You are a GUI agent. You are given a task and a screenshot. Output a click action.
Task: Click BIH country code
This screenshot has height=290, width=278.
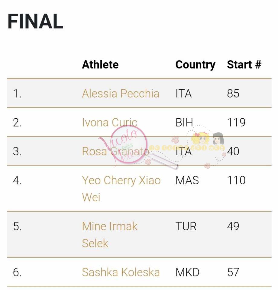click(184, 122)
